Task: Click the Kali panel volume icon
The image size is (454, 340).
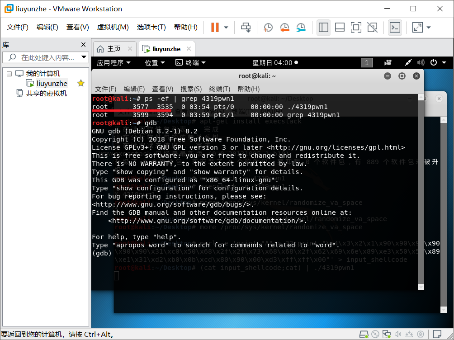Action: pyautogui.click(x=421, y=62)
